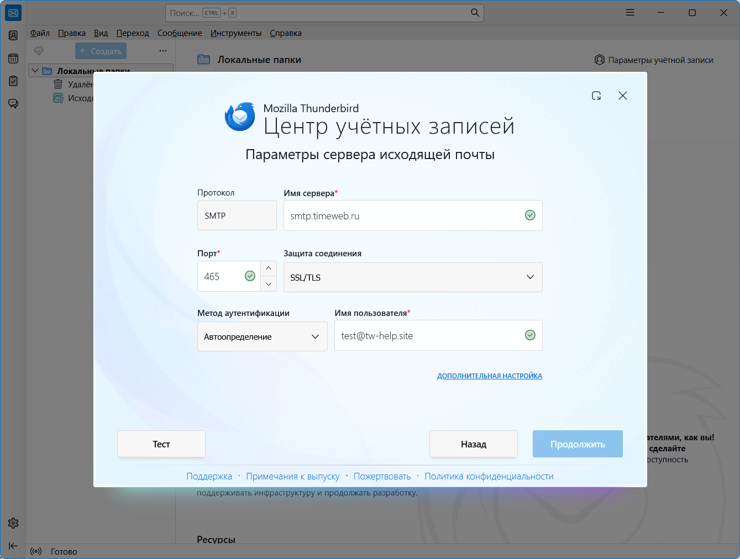This screenshot has height=559, width=740.
Task: Collapse the Локальные папки tree node
Action: click(35, 71)
